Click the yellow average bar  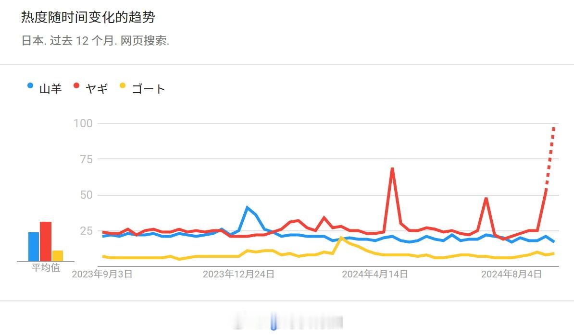pos(58,256)
